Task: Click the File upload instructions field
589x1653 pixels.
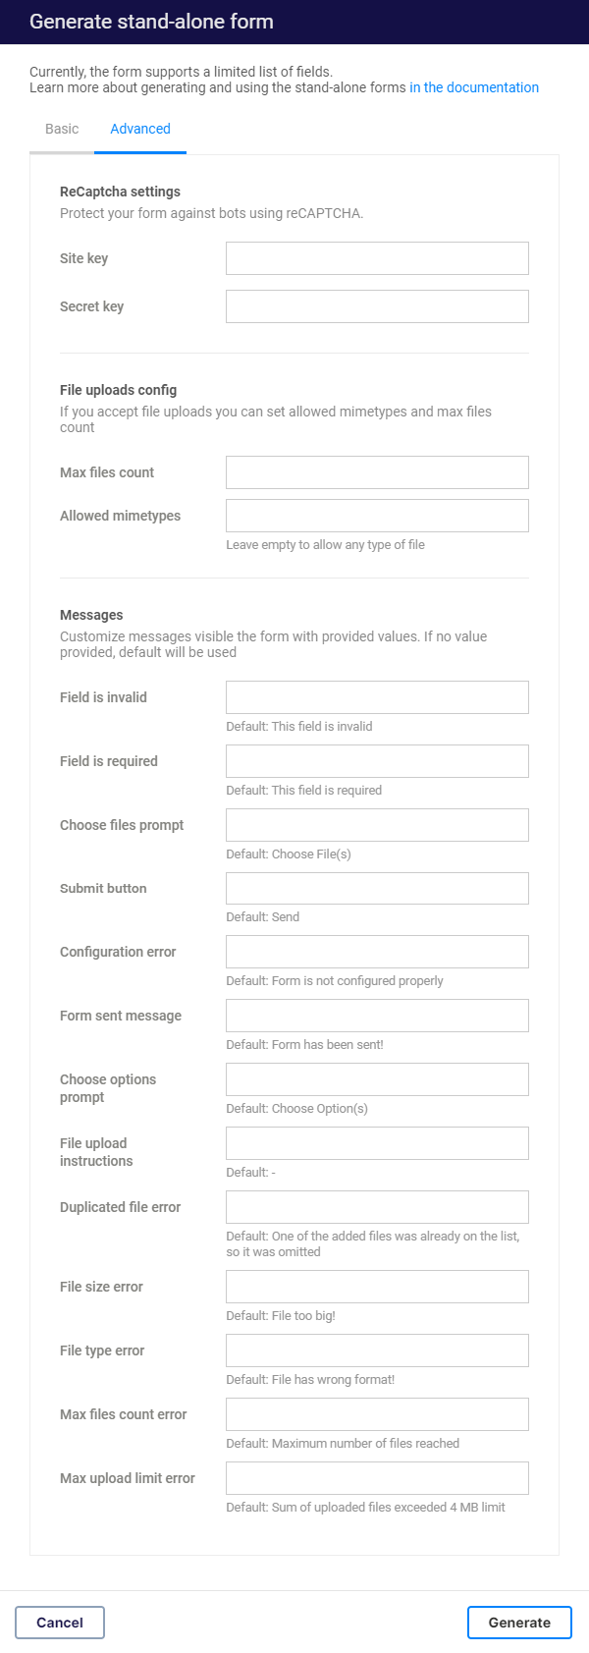Action: point(377,1143)
